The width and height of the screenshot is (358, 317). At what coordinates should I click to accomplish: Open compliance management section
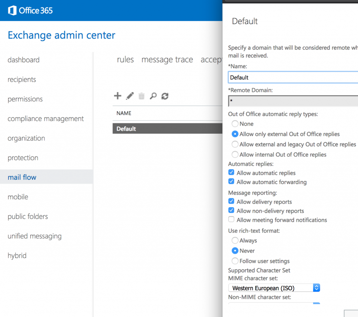pos(46,119)
